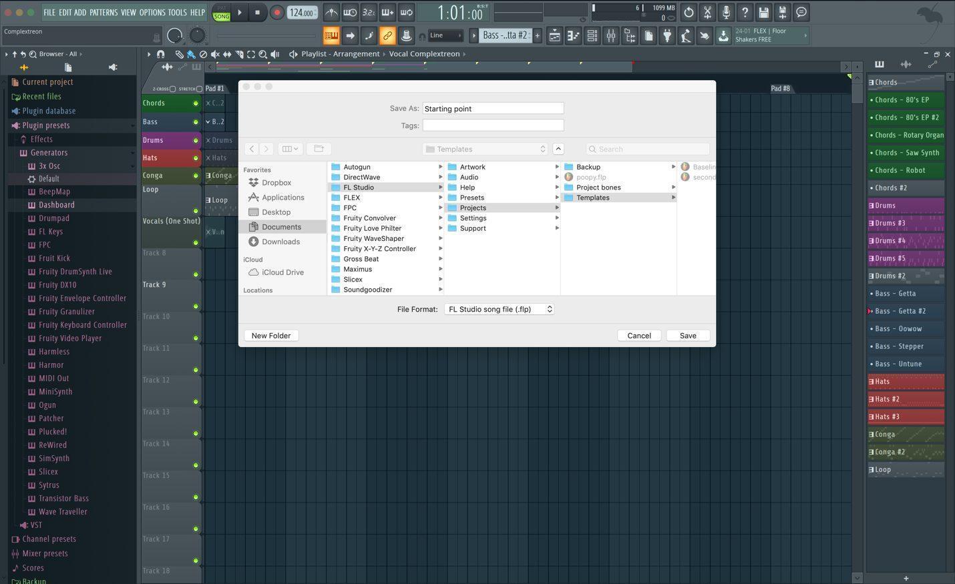Mute the Chords channel via its green light
The image size is (955, 584).
pos(194,102)
